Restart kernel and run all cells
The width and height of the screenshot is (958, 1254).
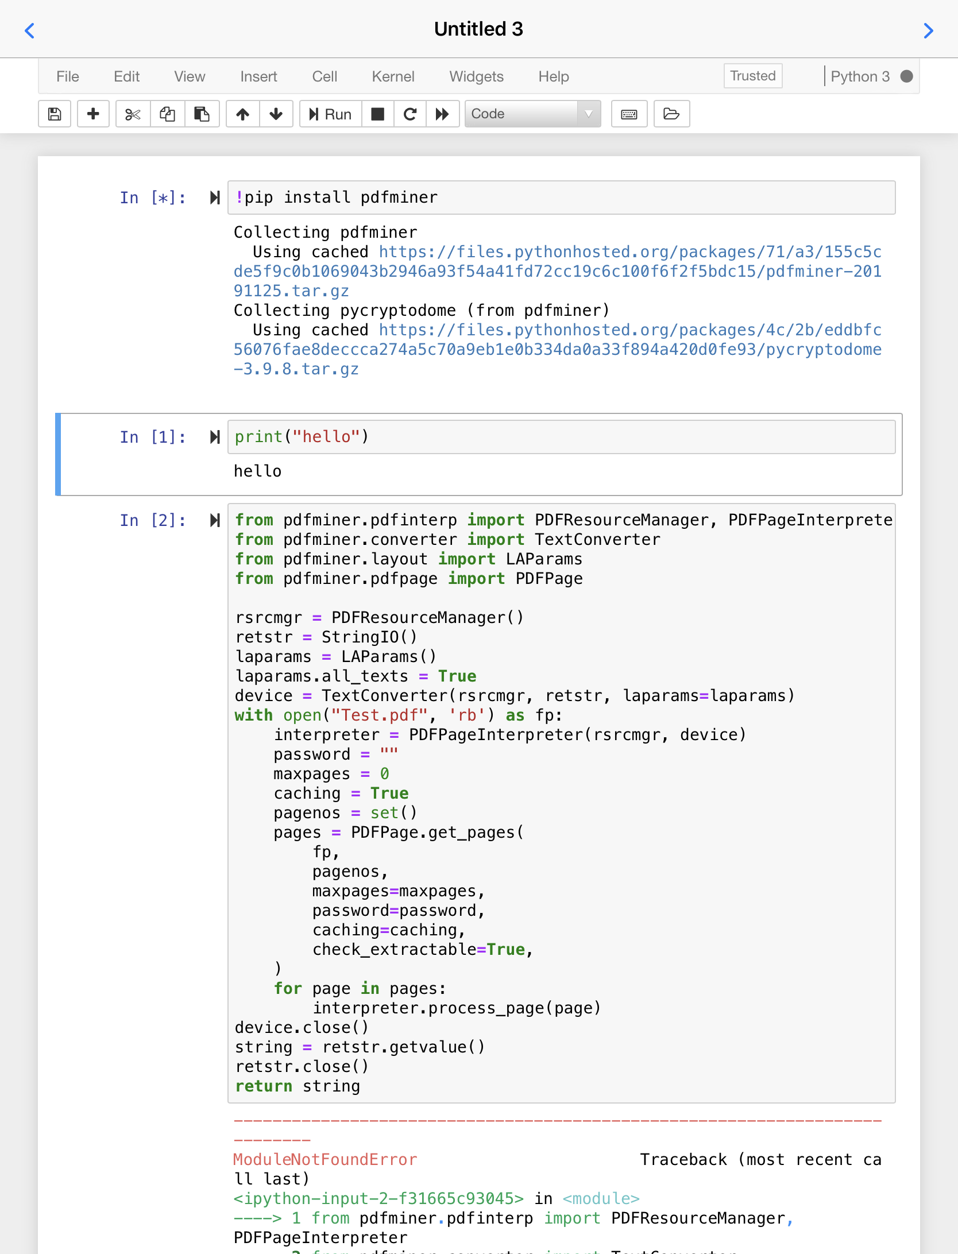point(443,114)
